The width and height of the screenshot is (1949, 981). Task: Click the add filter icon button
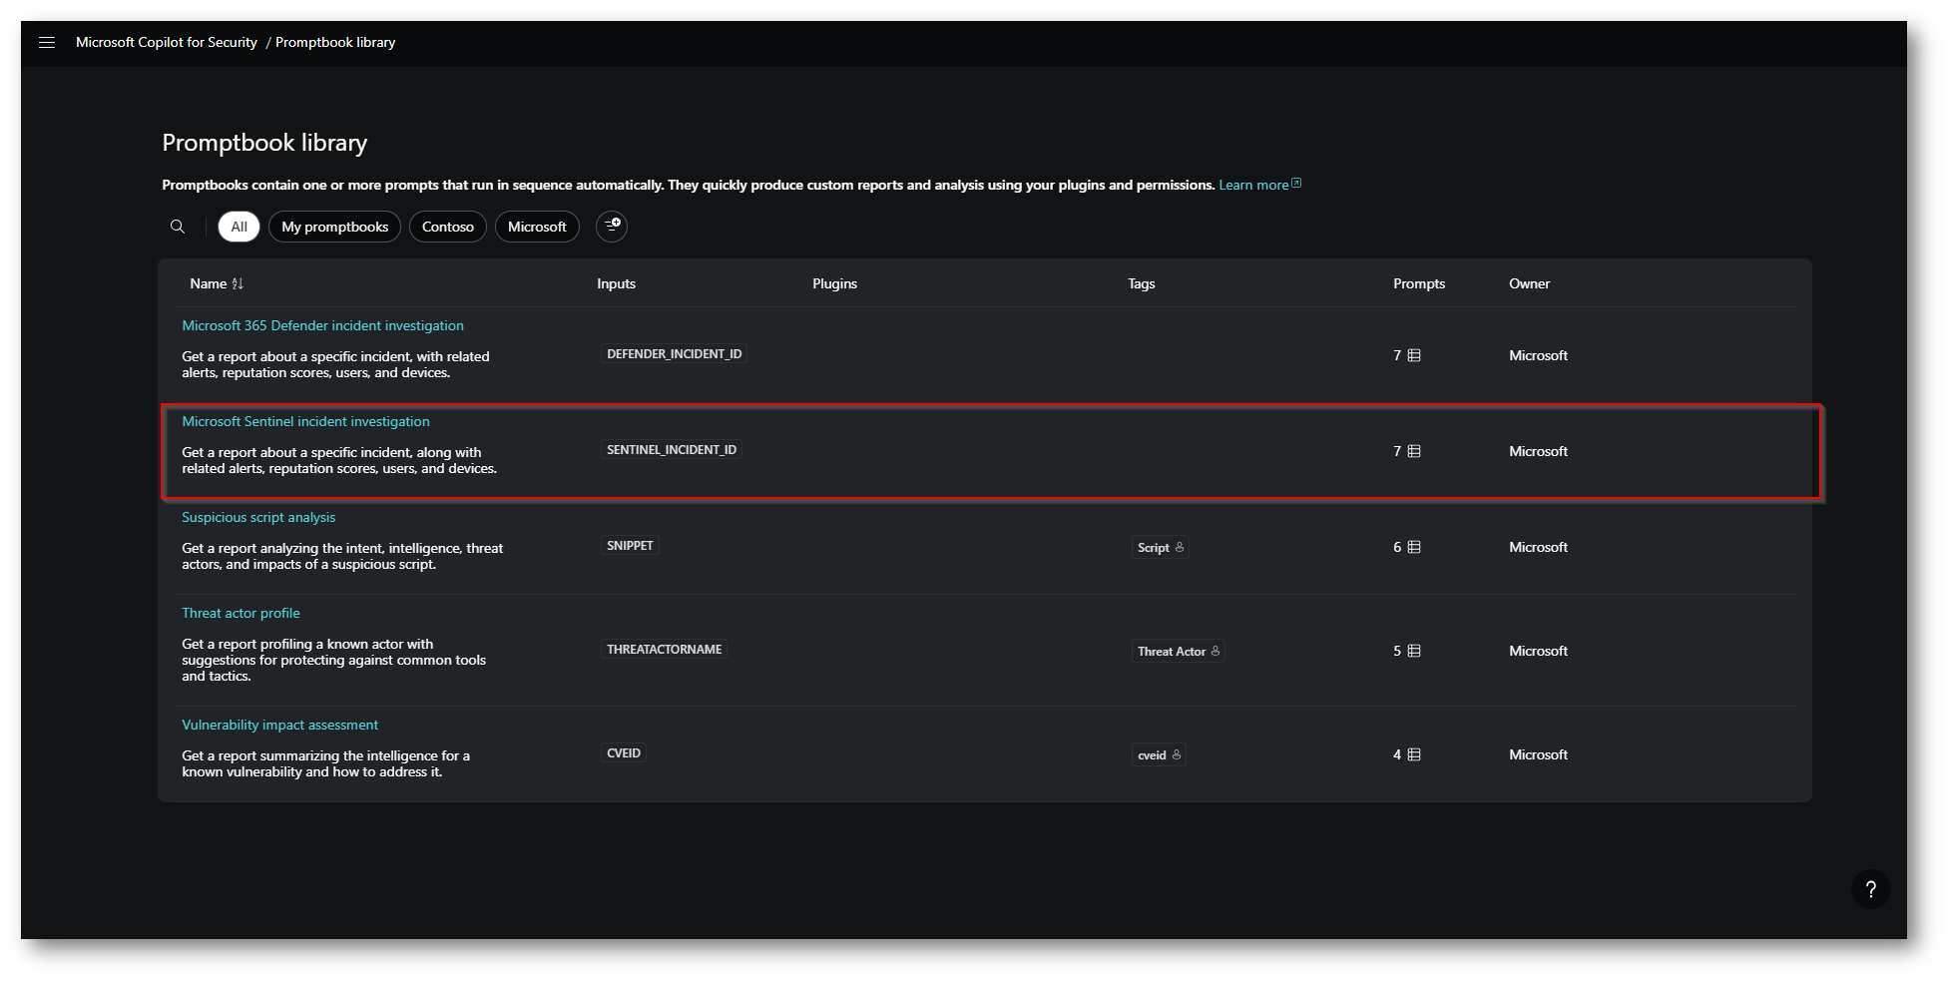click(x=612, y=227)
